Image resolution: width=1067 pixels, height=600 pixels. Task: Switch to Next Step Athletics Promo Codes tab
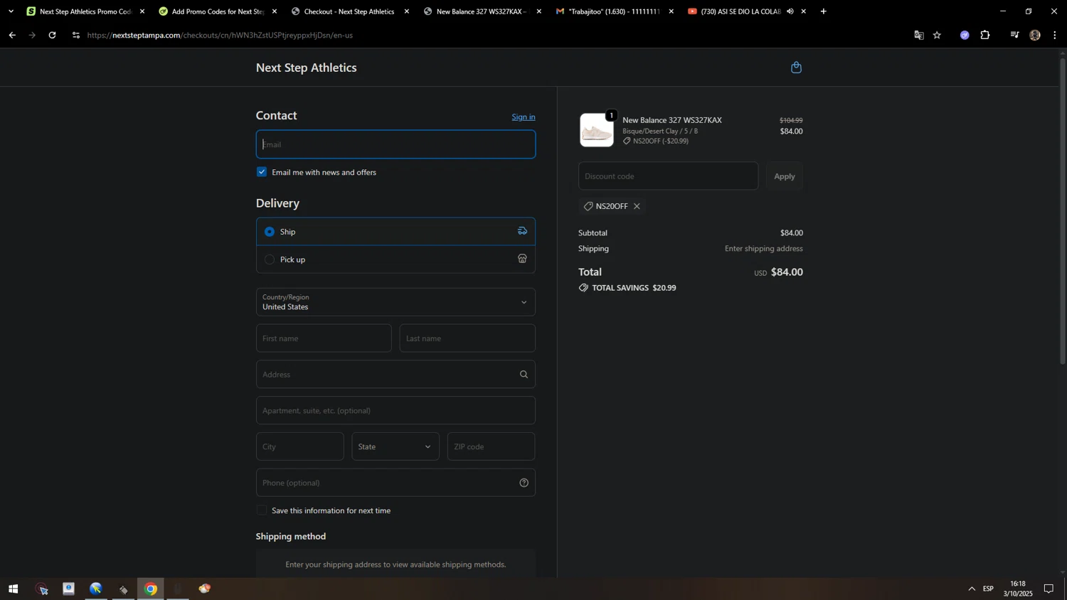tap(85, 11)
